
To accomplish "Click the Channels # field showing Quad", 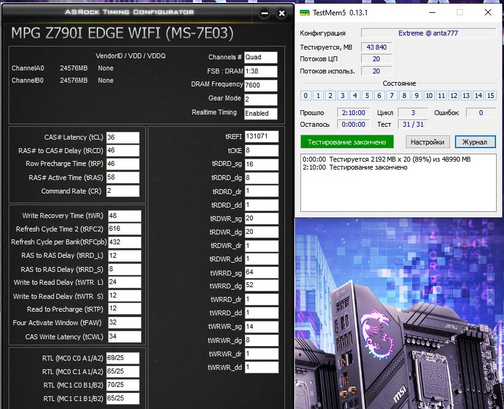I will tap(261, 58).
